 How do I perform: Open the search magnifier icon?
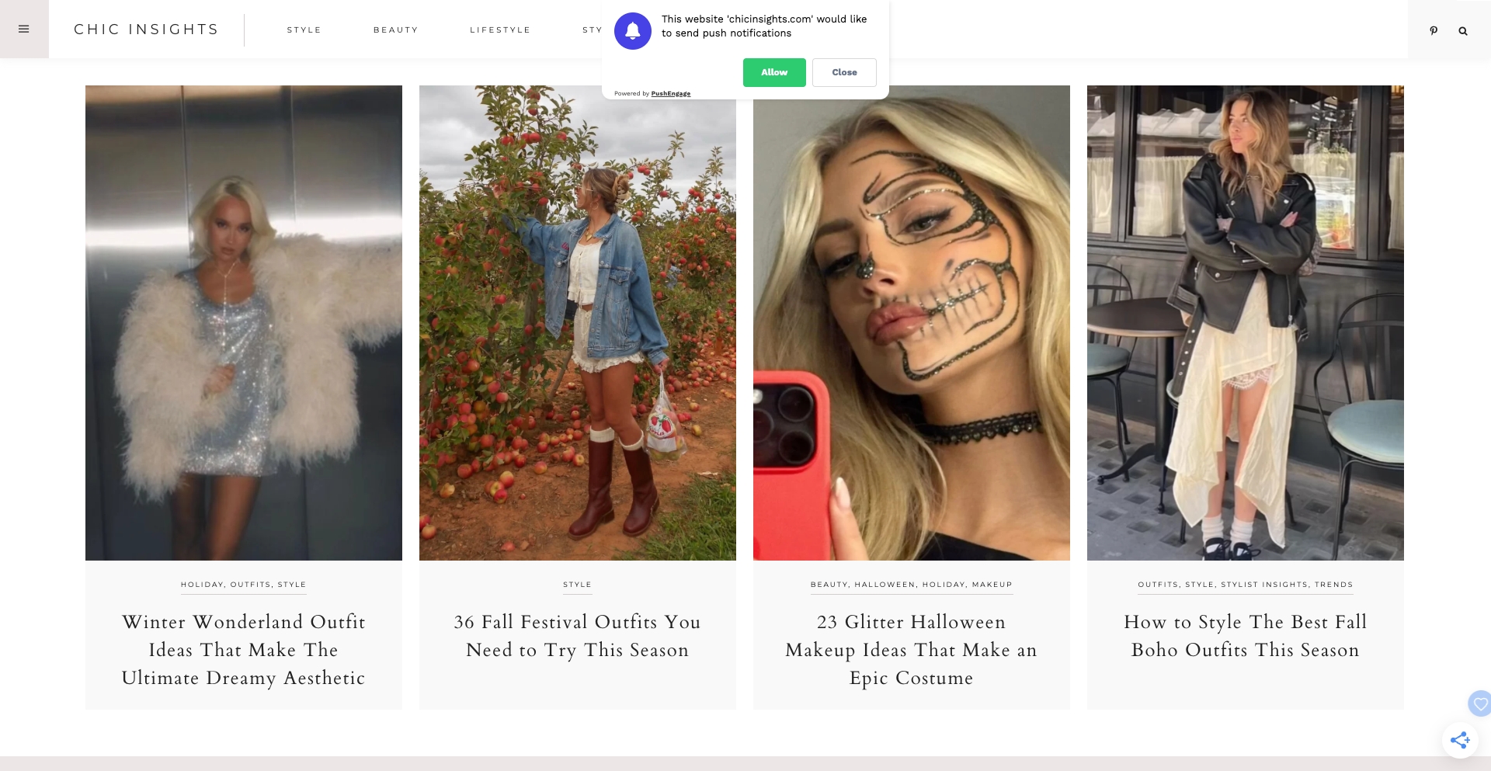pyautogui.click(x=1463, y=31)
